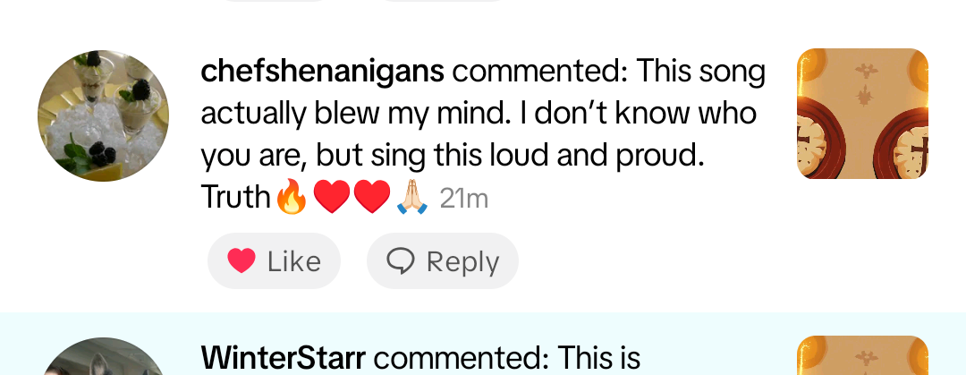The height and width of the screenshot is (375, 966).
Task: Click the praying hands emoji
Action: point(412,197)
